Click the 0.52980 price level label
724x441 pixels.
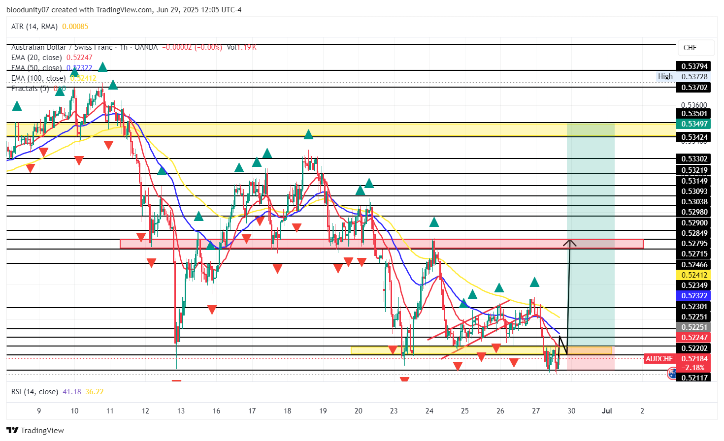(694, 212)
